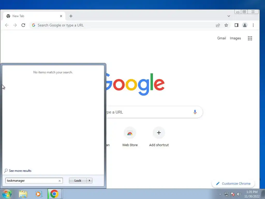Click the speaker volume tray icon
Screen dimensions: 265x199
[239, 194]
